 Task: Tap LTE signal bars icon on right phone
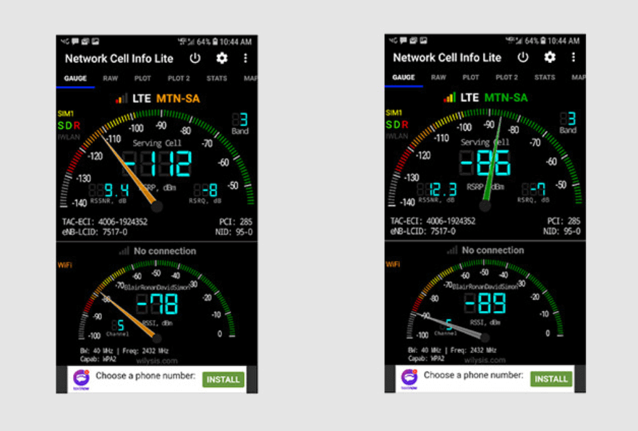pos(449,97)
